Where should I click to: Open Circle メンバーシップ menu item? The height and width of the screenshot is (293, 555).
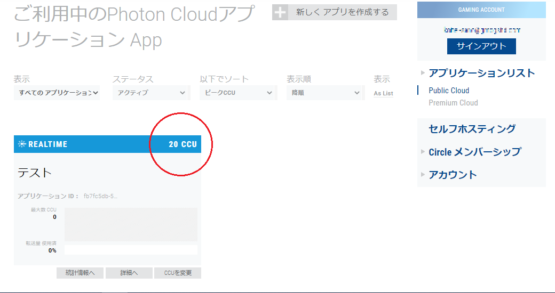click(x=475, y=152)
